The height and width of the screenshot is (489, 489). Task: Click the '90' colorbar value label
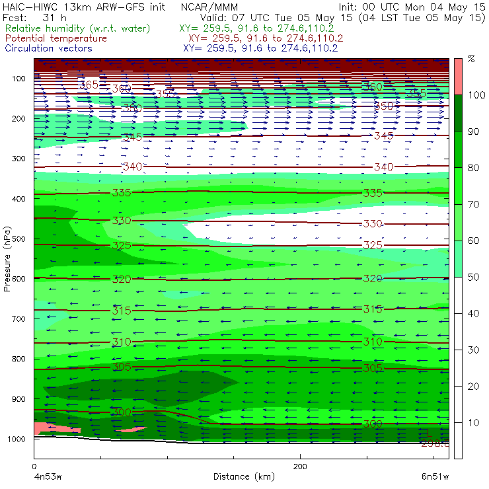473,132
